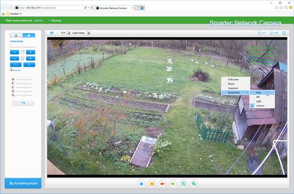This screenshot has height=194, width=294.
Task: Click the Выход logout link
Action: click(55, 21)
